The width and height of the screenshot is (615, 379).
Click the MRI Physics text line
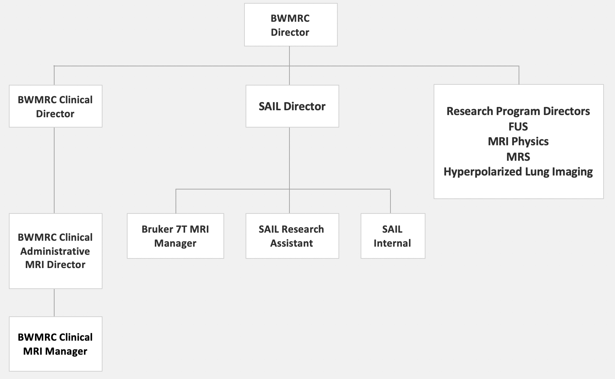coord(518,142)
